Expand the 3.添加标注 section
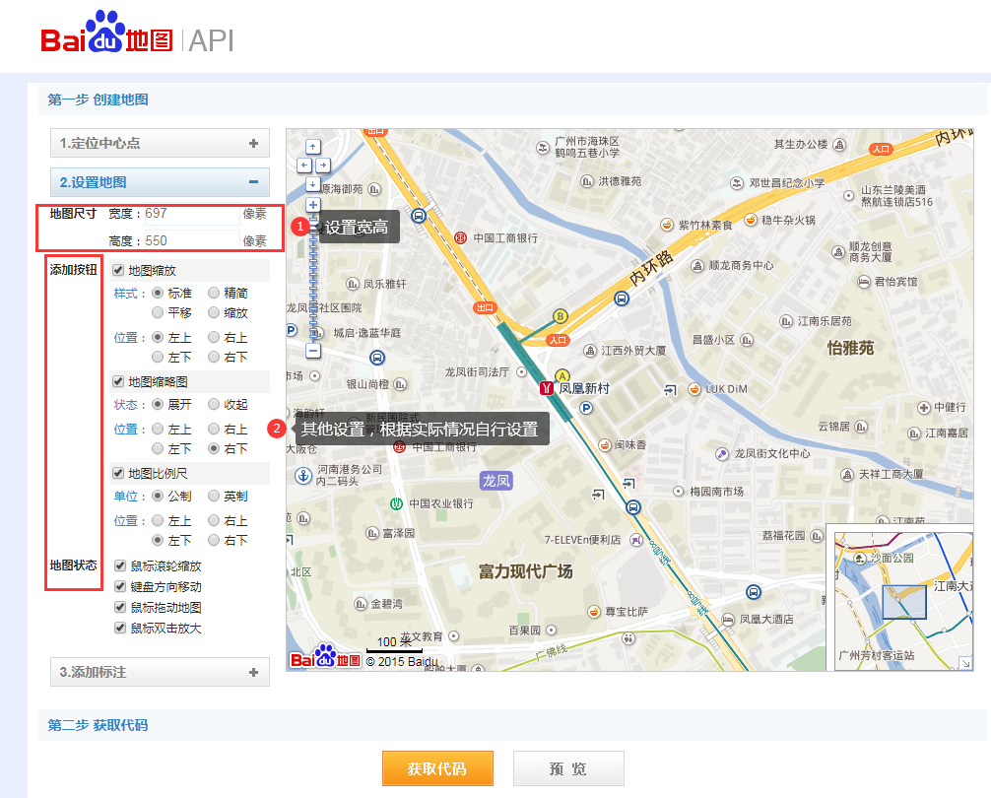Screen dimensions: 991x798 (159, 672)
